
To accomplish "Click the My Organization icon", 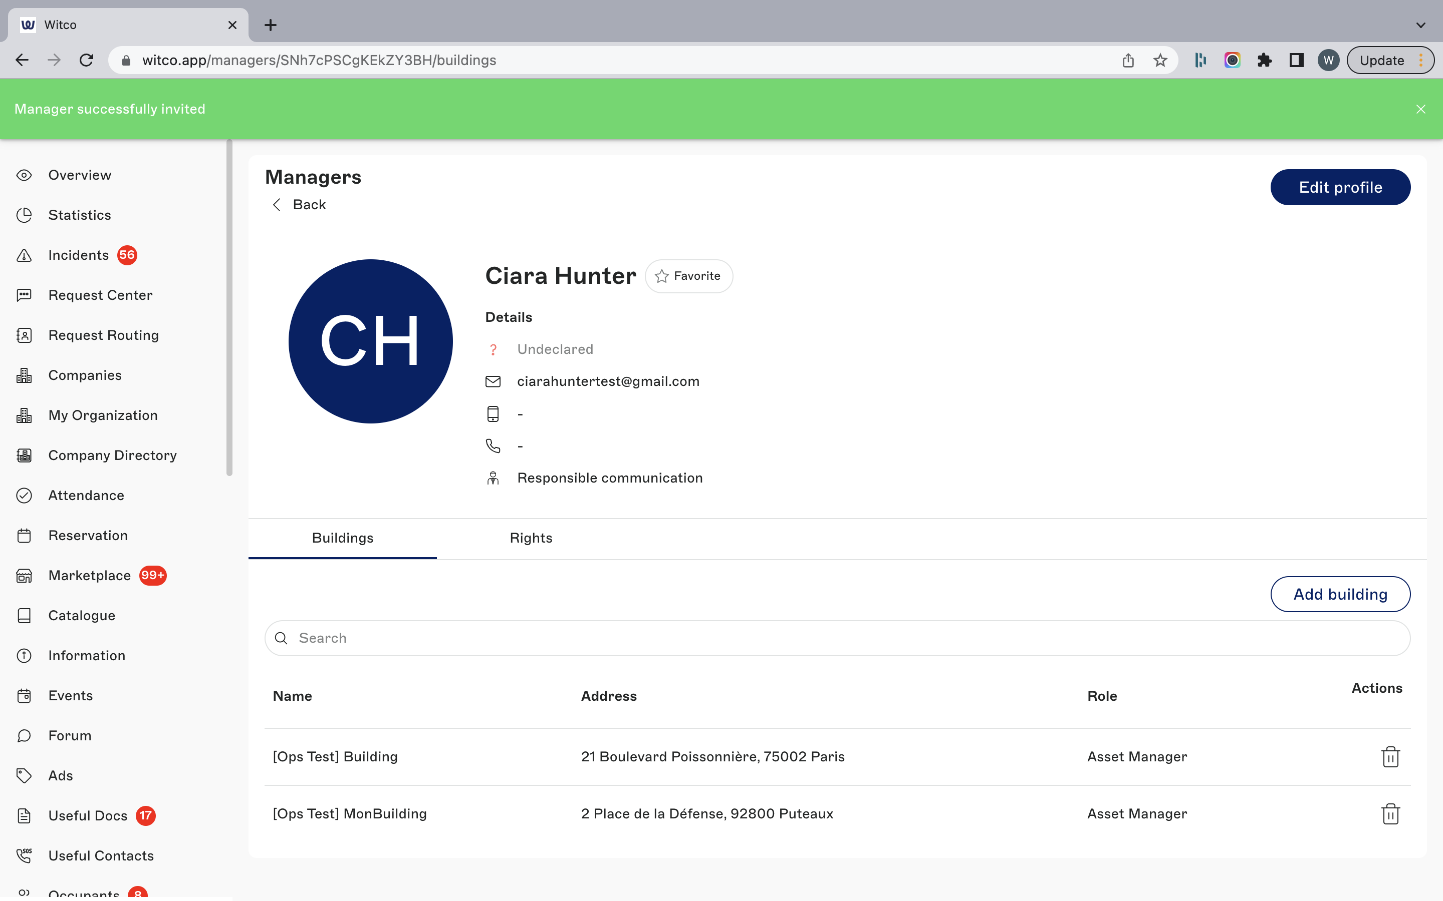I will pos(24,415).
